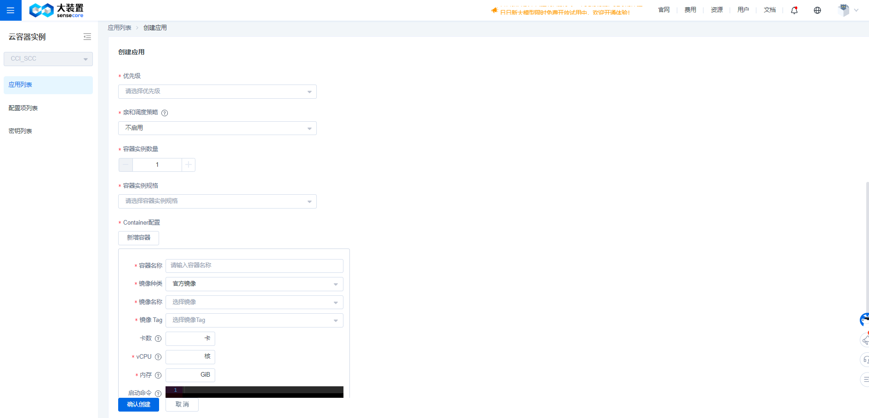Go to 配置项列表 in the sidebar
The height and width of the screenshot is (418, 869).
[x=23, y=108]
